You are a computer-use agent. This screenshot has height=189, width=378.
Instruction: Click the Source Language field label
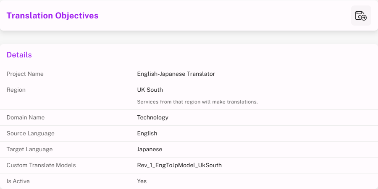tap(31, 133)
